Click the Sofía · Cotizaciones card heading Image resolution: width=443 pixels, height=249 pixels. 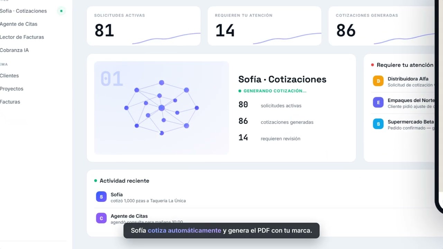point(282,79)
